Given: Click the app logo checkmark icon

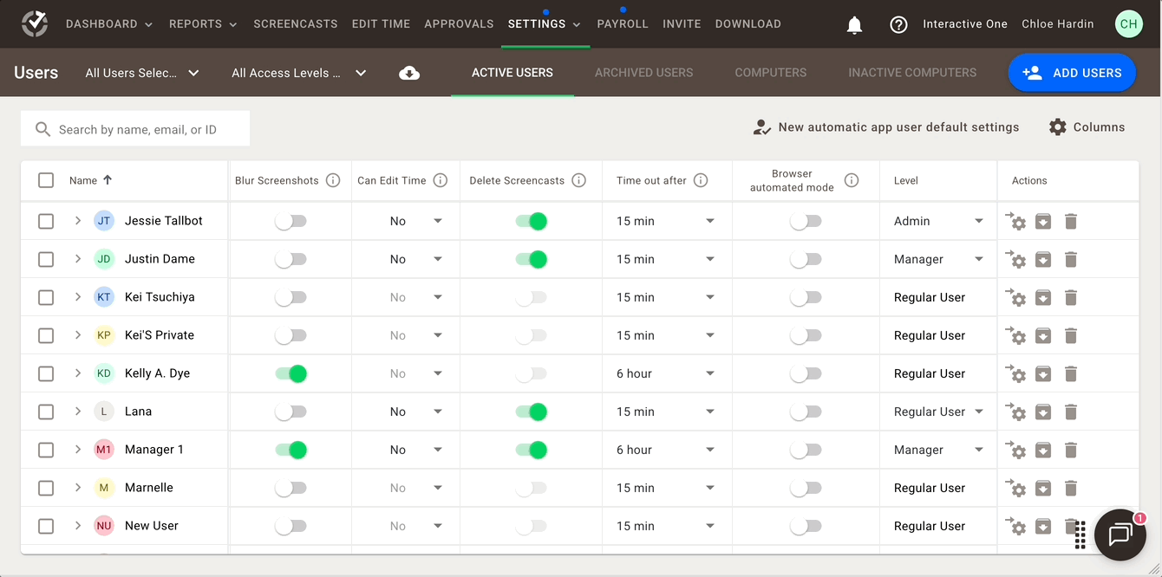Looking at the screenshot, I should pos(35,23).
